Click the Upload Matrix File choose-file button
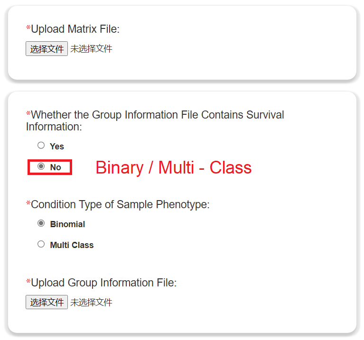364x340 pixels. (47, 49)
